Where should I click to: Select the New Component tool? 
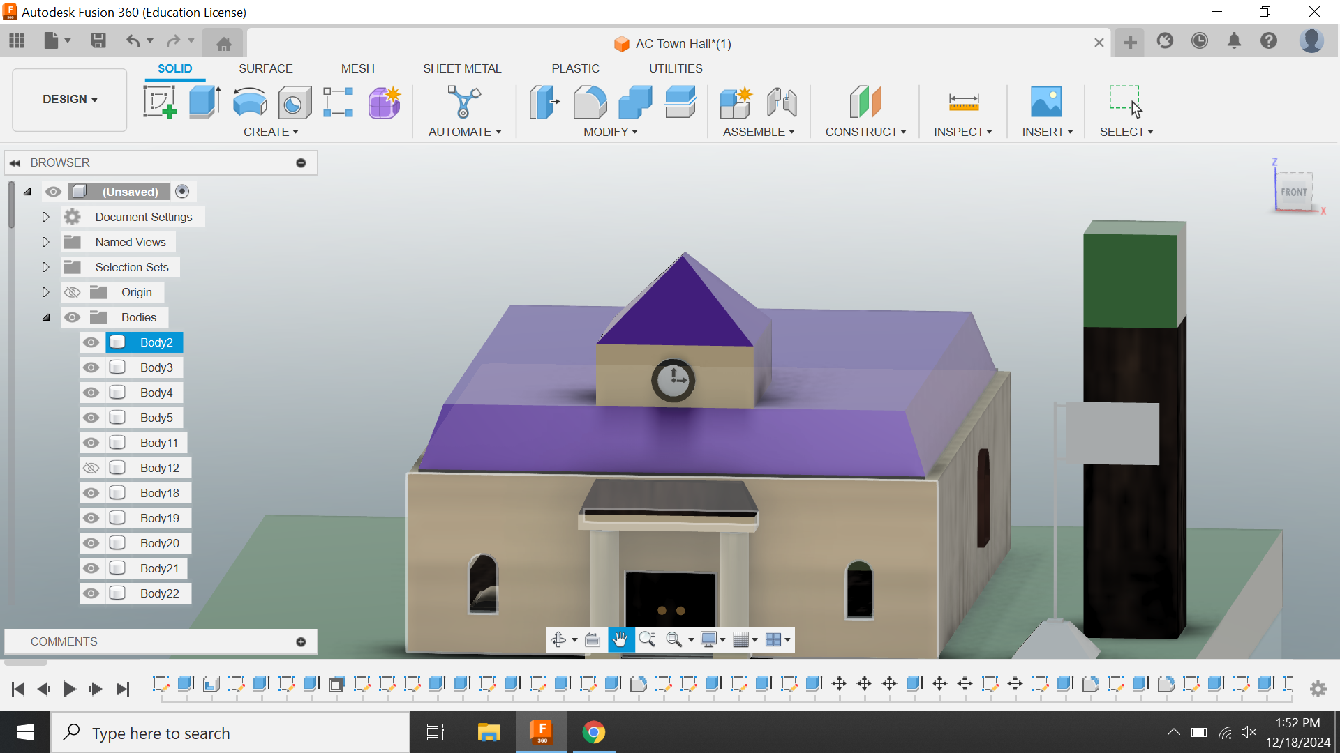point(736,102)
